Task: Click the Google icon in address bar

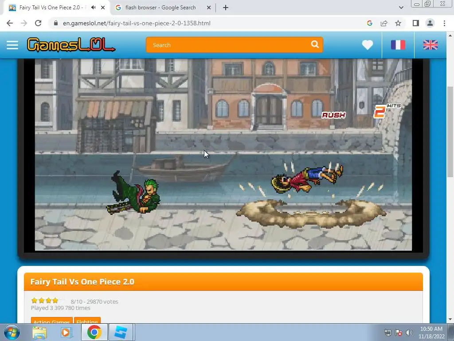Action: [369, 23]
